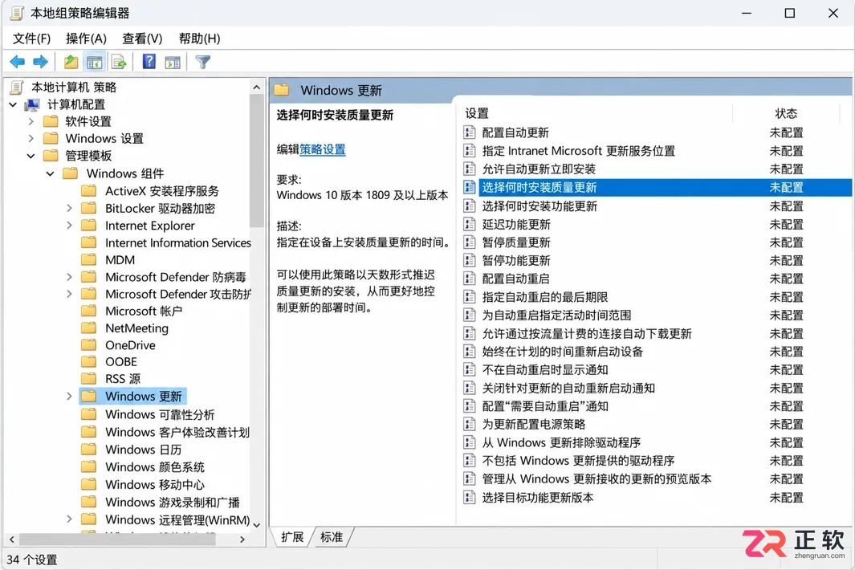This screenshot has height=570, width=855.
Task: Click the policy icon beside 选择目标功能更新版本
Action: click(x=469, y=497)
